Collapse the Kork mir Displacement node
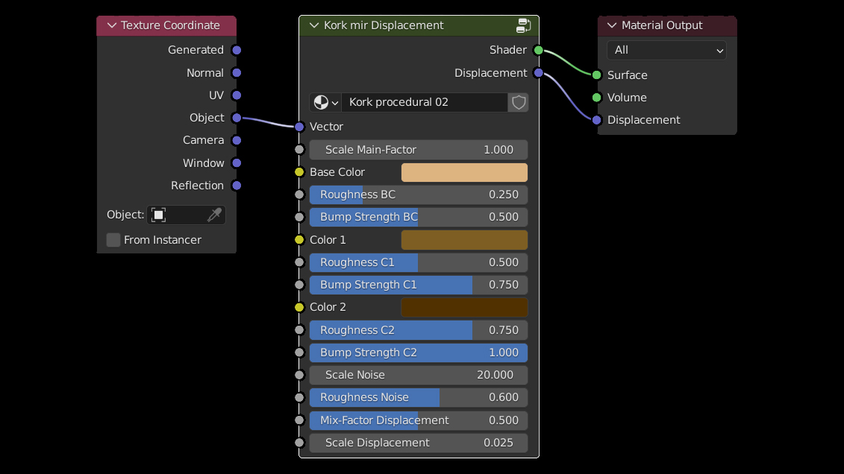844x474 pixels. click(313, 25)
